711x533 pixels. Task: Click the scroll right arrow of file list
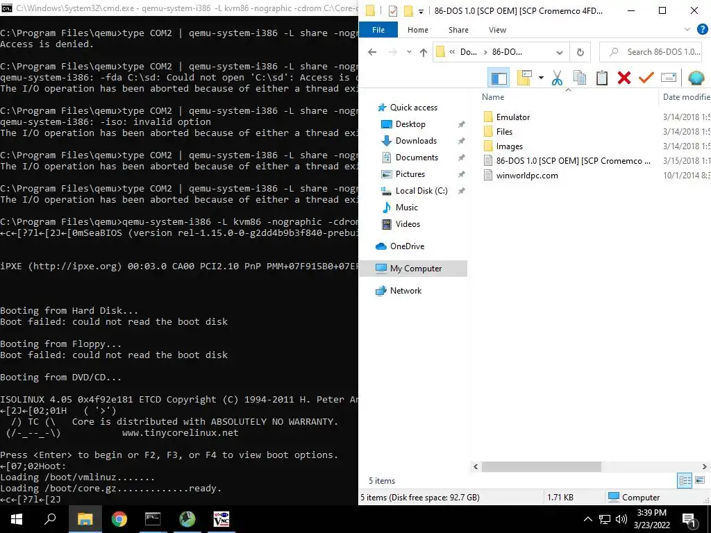tap(704, 466)
